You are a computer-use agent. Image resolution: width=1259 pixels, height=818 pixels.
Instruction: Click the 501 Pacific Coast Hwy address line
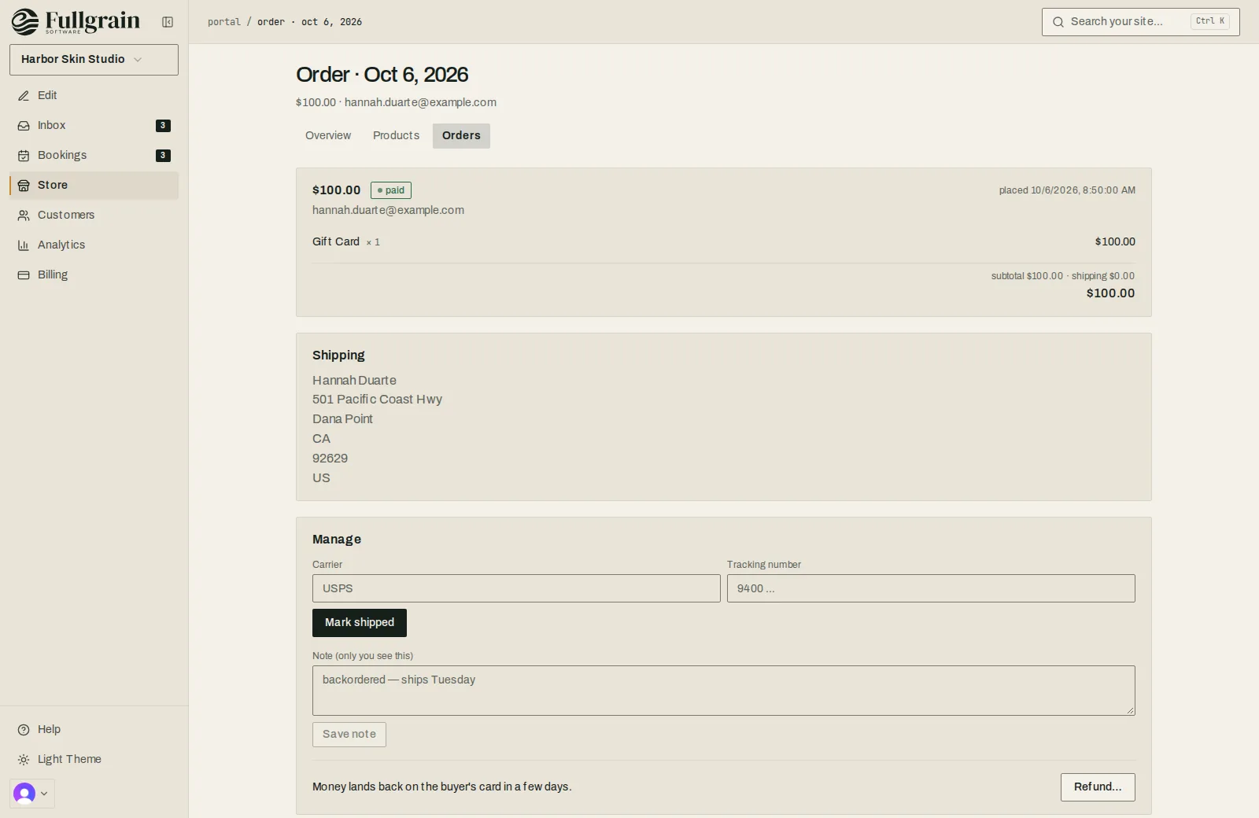coord(377,400)
